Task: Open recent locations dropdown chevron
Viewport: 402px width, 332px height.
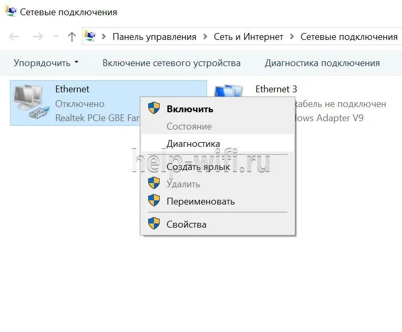Action: pos(56,36)
